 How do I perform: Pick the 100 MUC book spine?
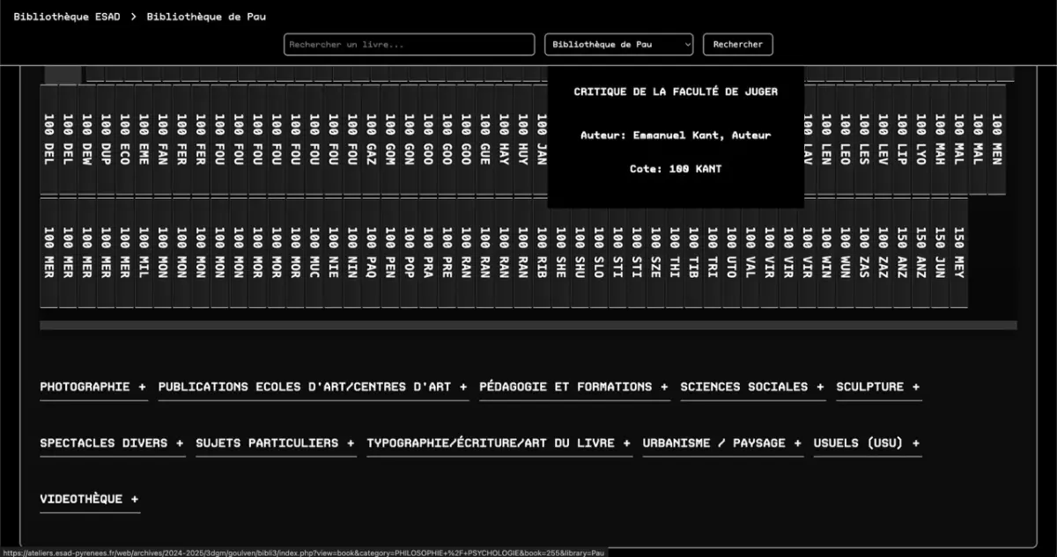click(x=314, y=253)
